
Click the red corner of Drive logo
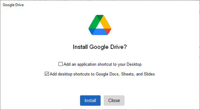108,31
